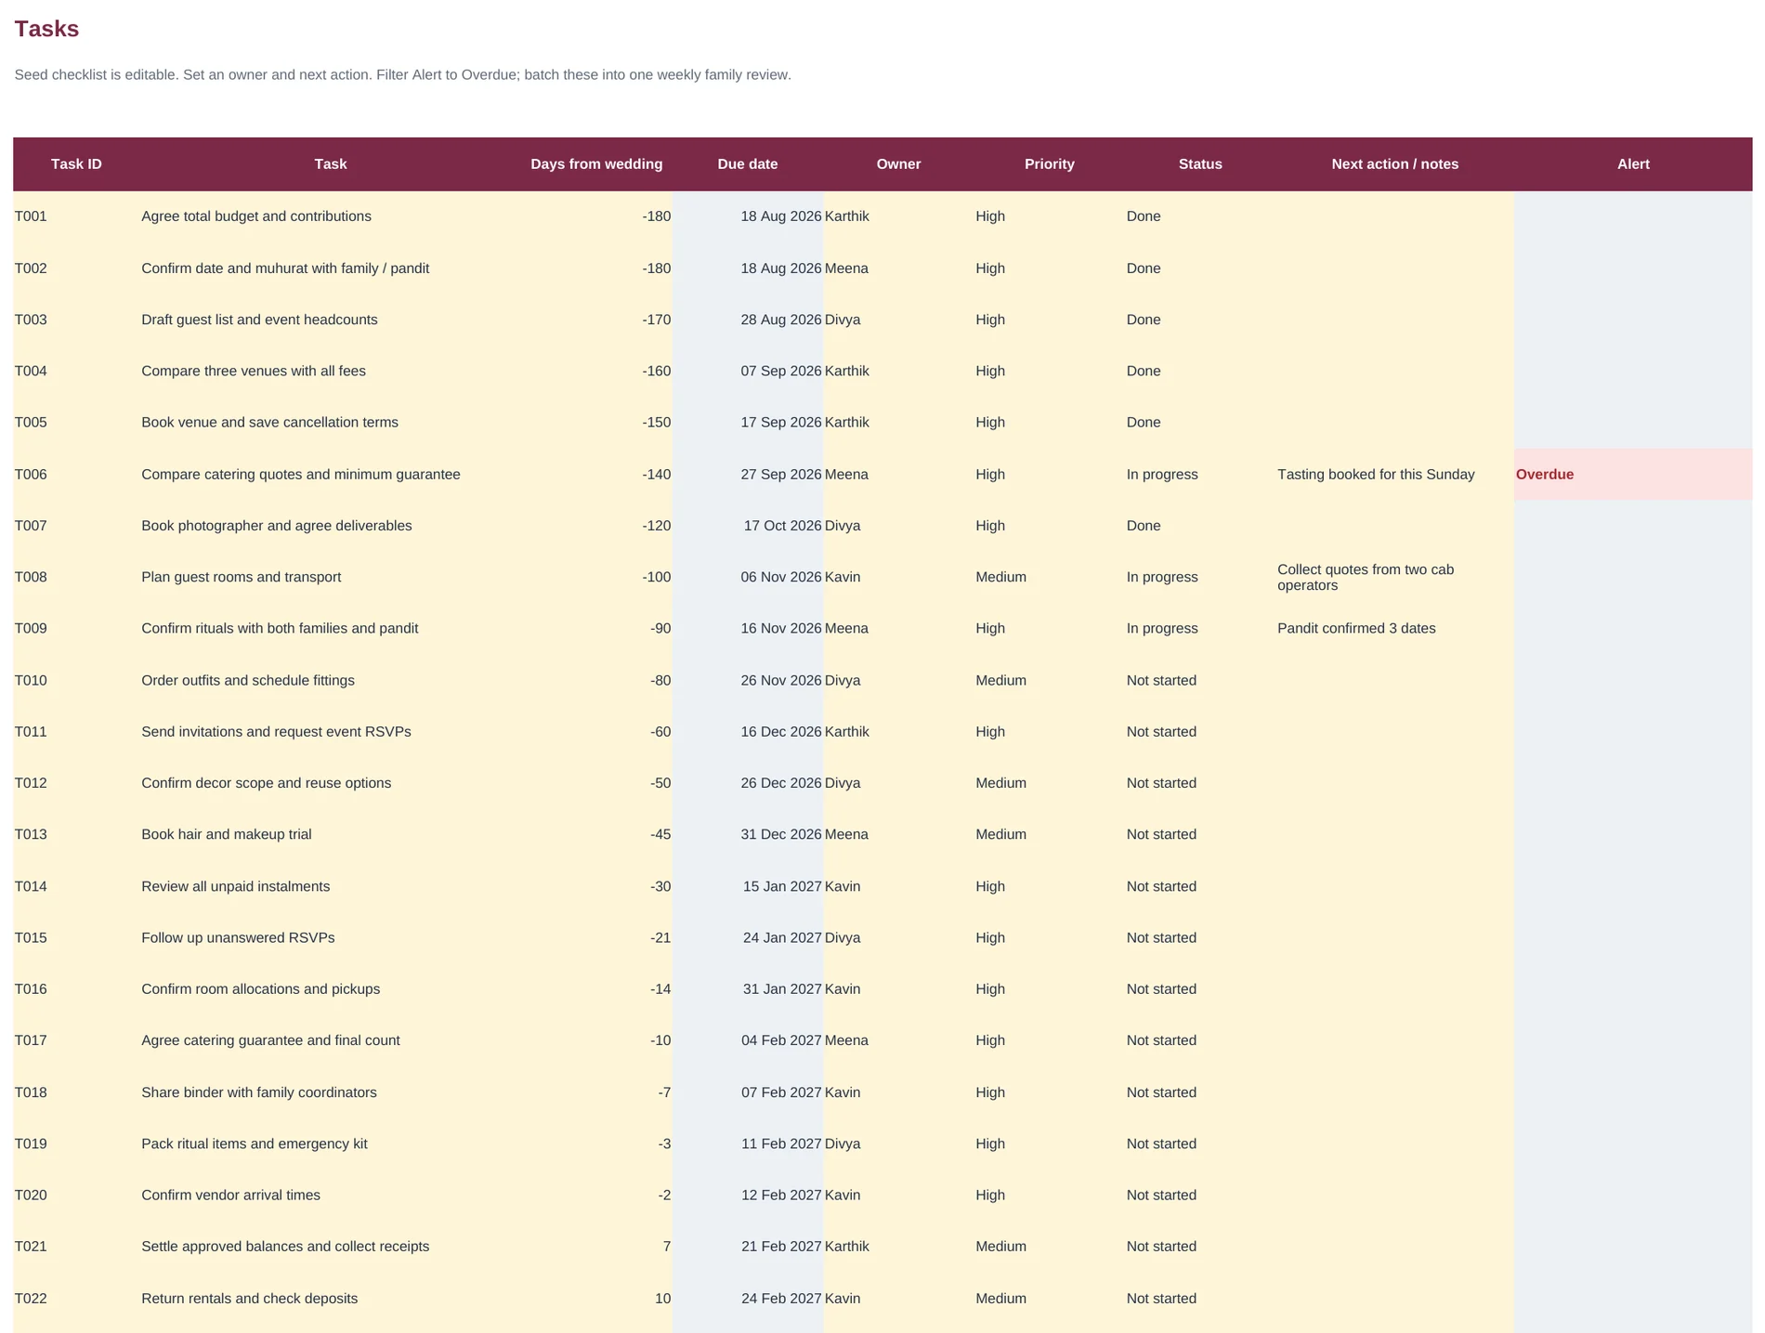
Task: Select task ID cell T001
Action: click(x=76, y=216)
